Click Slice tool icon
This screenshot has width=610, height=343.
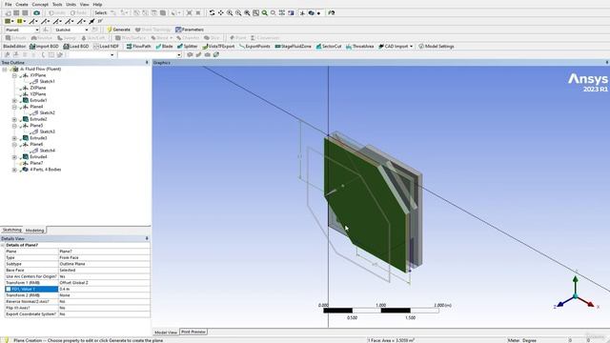[x=212, y=38]
